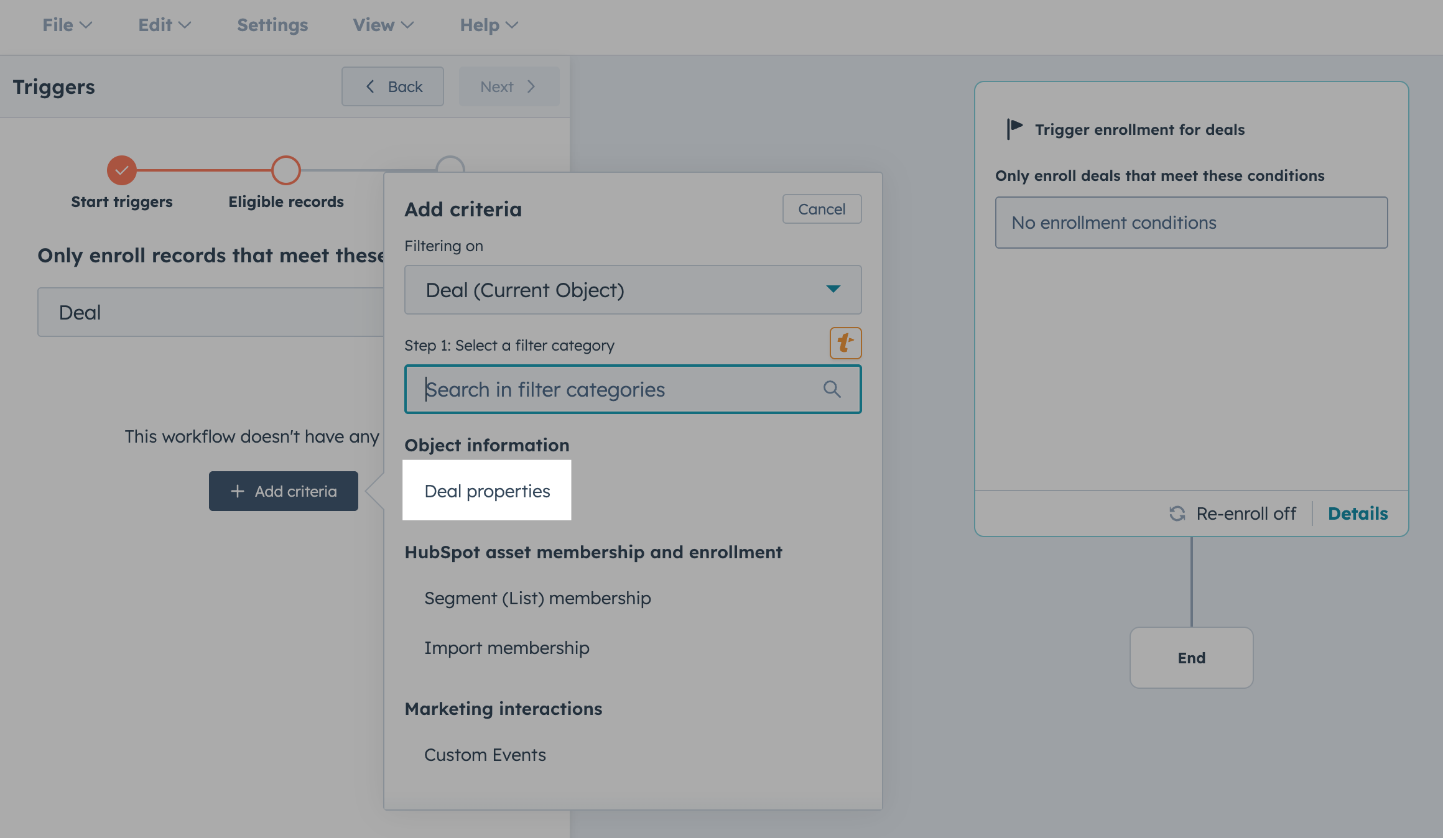The height and width of the screenshot is (838, 1443).
Task: Open the Help menu
Action: [489, 25]
